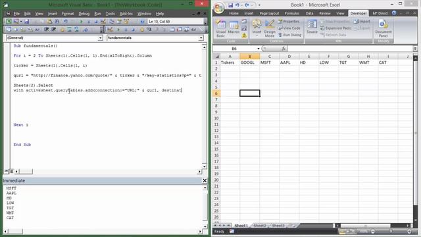Open the File menu in VBA editor
This screenshot has height=237, width=421.
point(16,13)
